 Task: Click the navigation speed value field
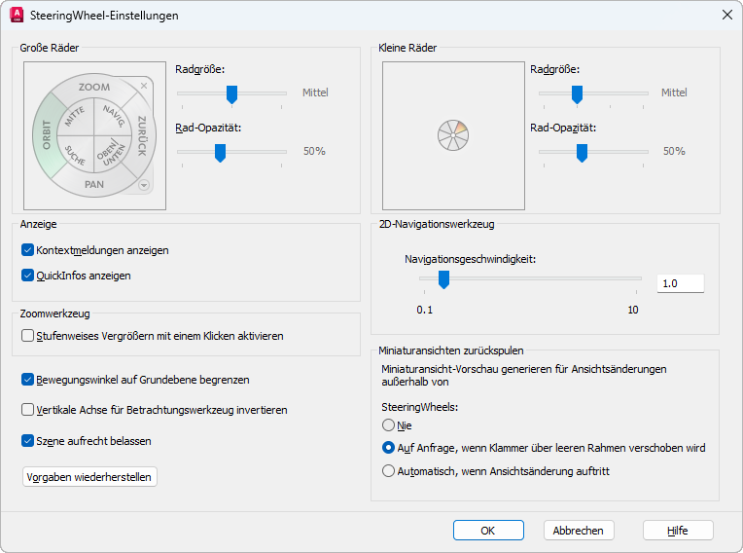(x=680, y=283)
